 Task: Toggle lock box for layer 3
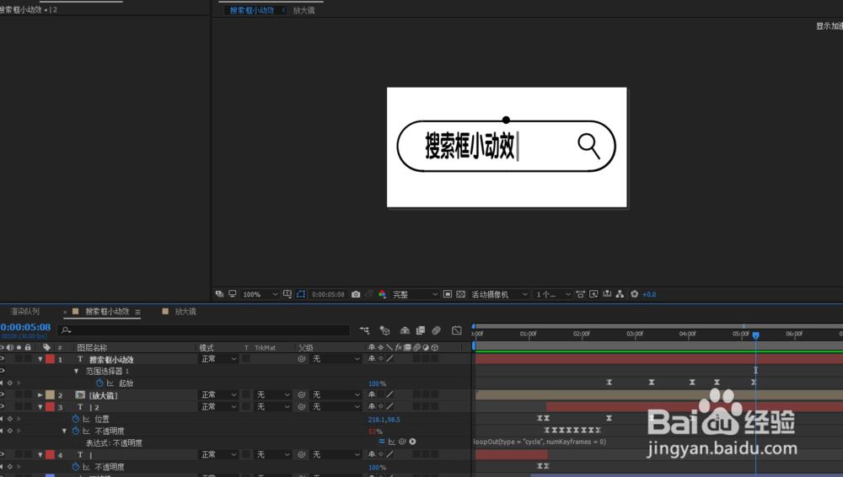pos(28,406)
